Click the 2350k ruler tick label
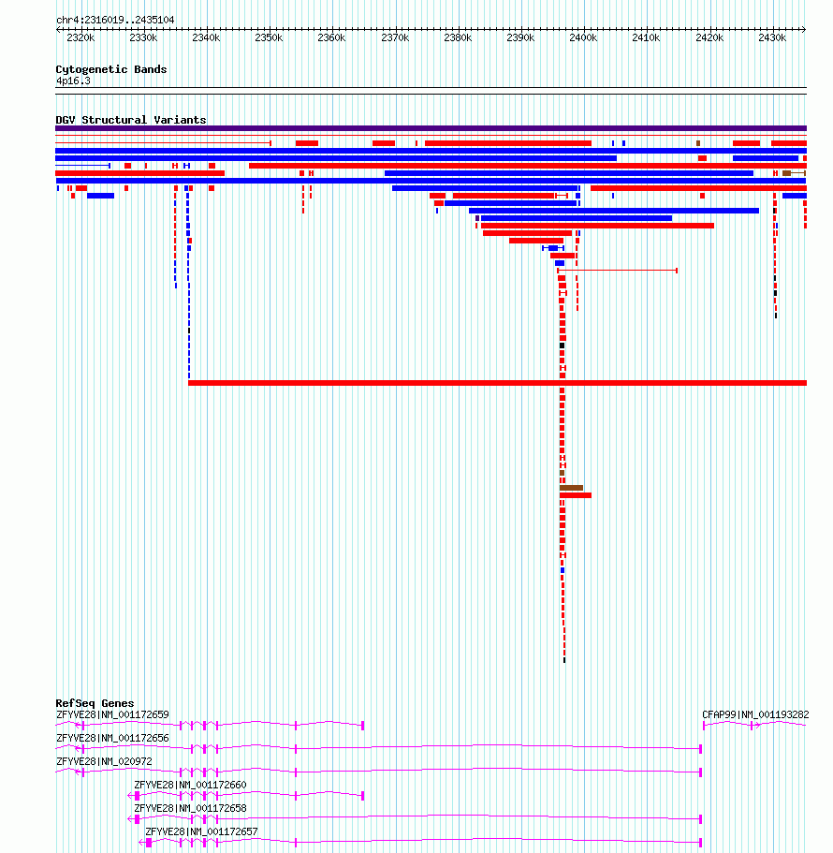 pyautogui.click(x=269, y=38)
